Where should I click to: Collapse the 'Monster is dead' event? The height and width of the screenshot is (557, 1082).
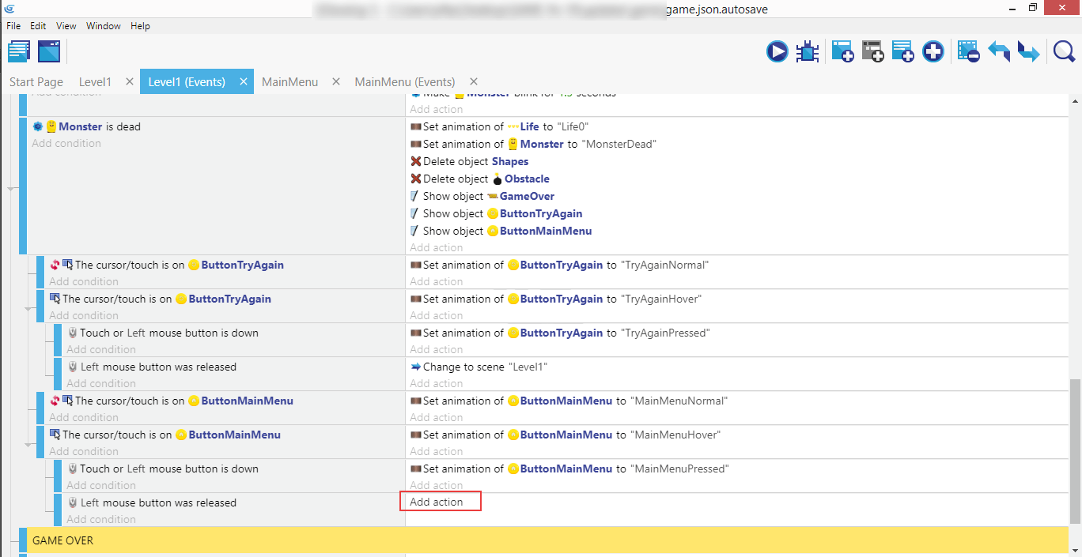click(11, 189)
